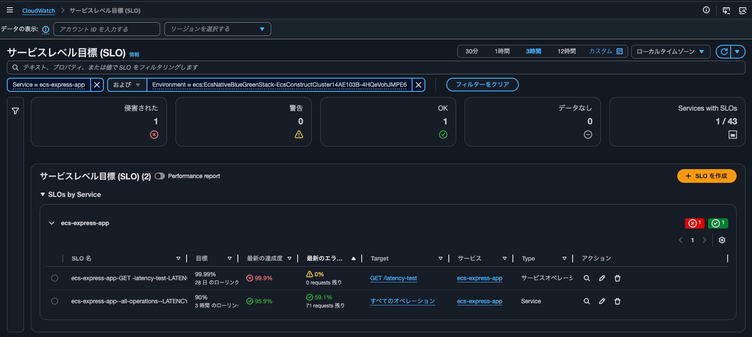Click the SLO を作成 button
The width and height of the screenshot is (752, 337).
706,176
